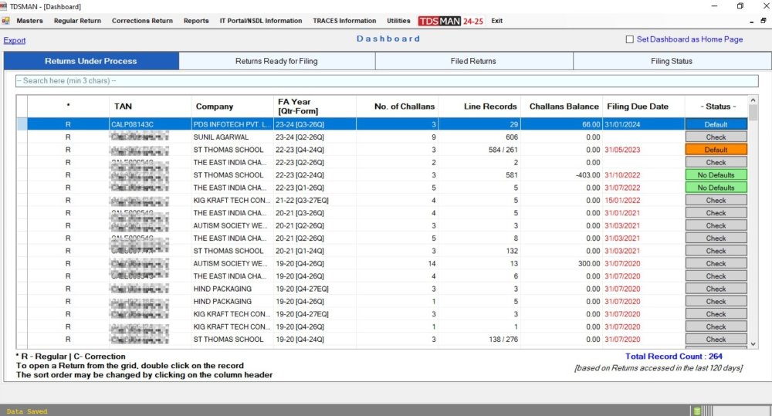The width and height of the screenshot is (772, 416).
Task: Switch to Filing Status tab
Action: [x=672, y=61]
